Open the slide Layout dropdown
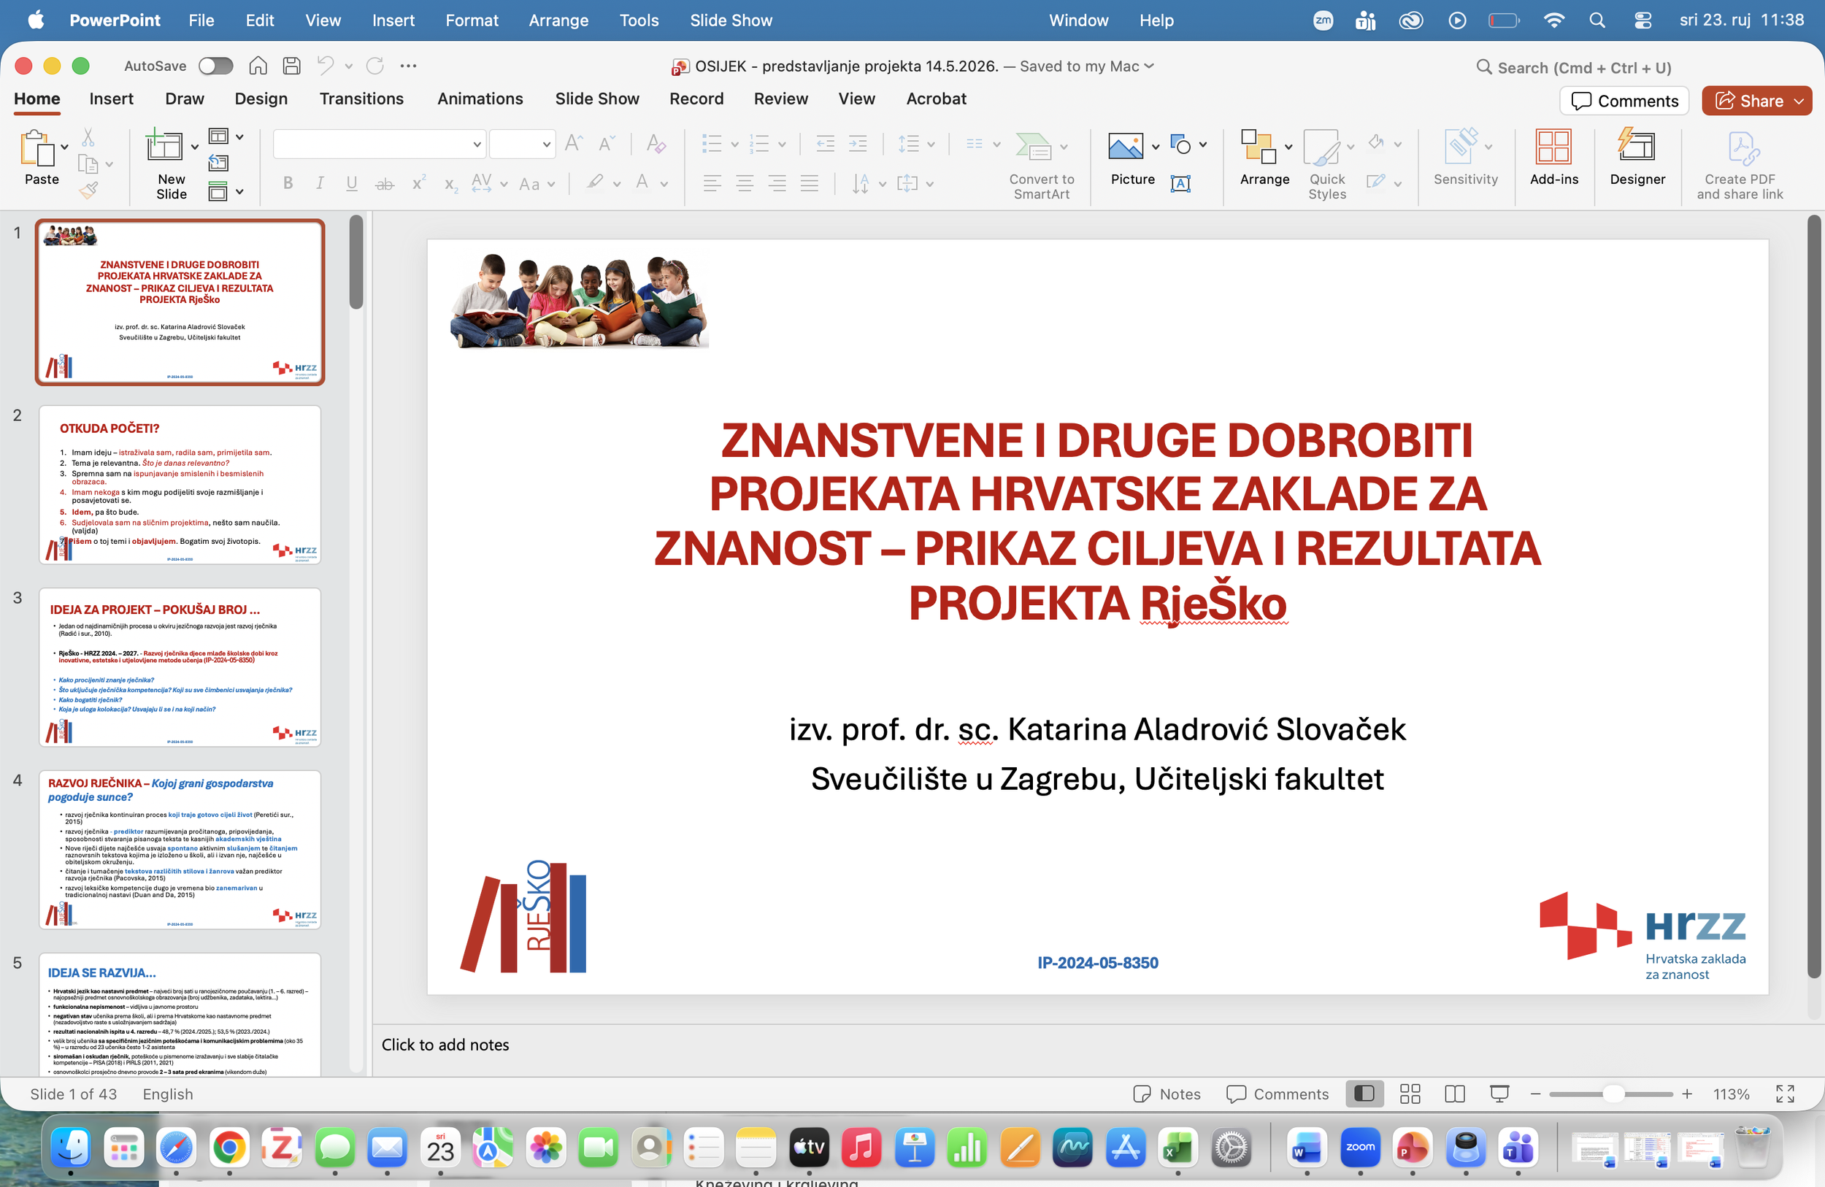The width and height of the screenshot is (1825, 1187). coord(227,137)
